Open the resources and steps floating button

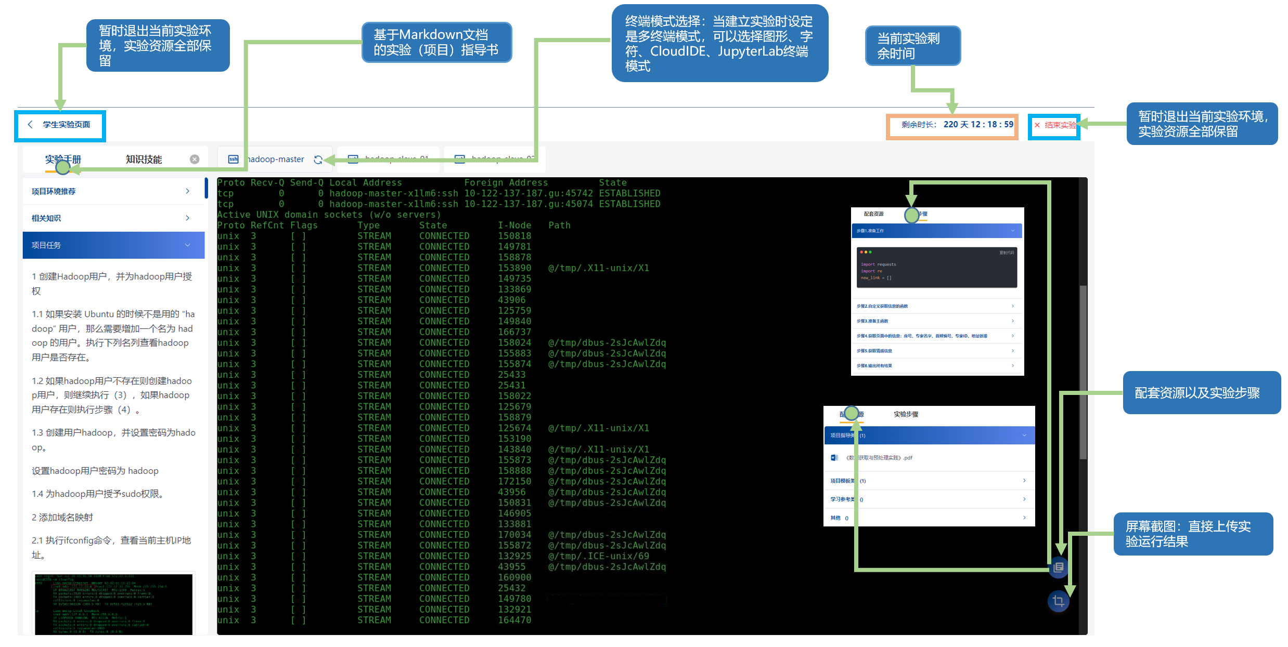tap(1058, 567)
